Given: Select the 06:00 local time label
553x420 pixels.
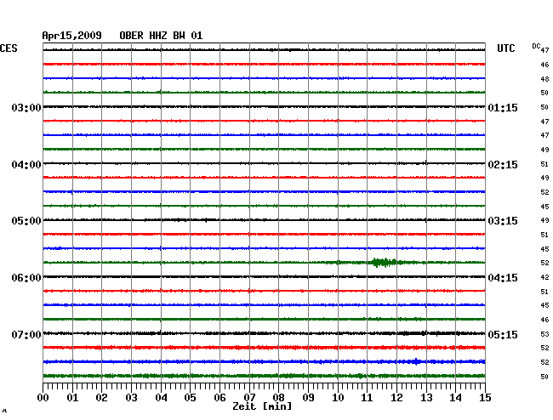Looking at the screenshot, I should pyautogui.click(x=26, y=278).
